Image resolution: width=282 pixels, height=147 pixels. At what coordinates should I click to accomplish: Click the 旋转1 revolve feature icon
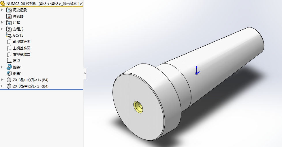click(9, 67)
